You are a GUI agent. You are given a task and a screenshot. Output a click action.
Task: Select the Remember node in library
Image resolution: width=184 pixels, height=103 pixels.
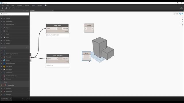pos(15,85)
